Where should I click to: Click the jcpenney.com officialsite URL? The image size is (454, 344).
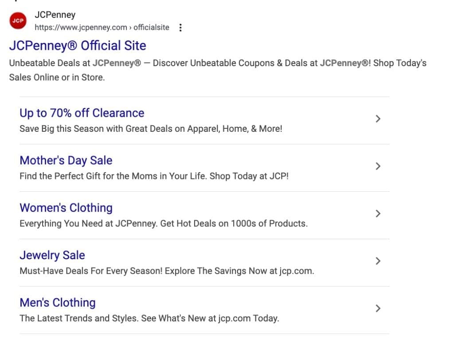pos(102,27)
